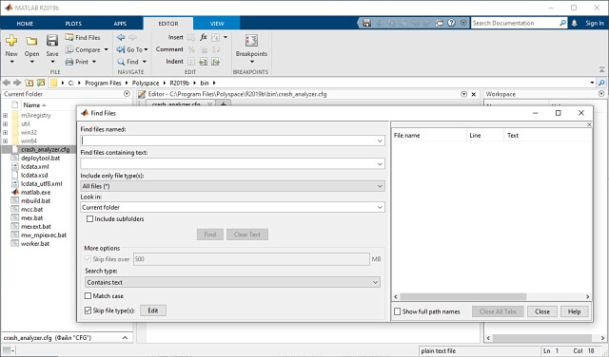
Task: Enable Include subfolders checkbox
Action: tap(89, 219)
